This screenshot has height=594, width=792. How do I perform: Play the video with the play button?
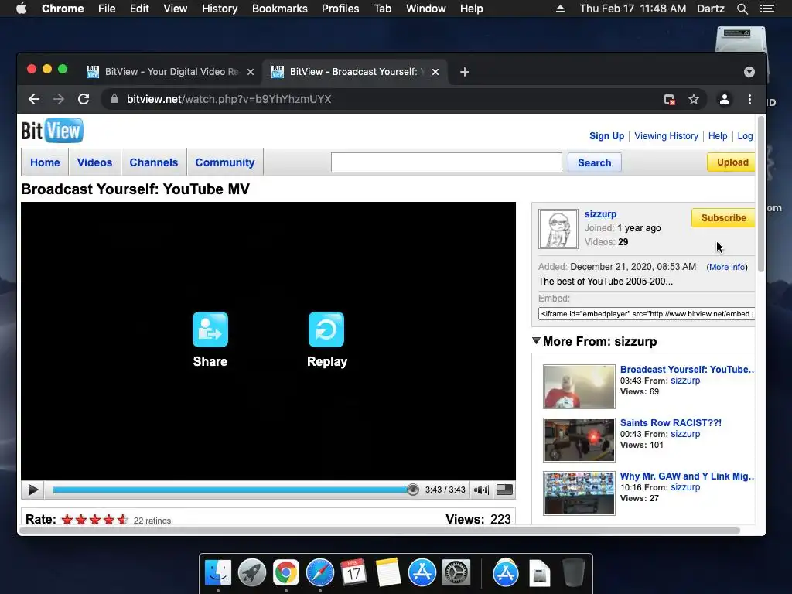(x=32, y=490)
